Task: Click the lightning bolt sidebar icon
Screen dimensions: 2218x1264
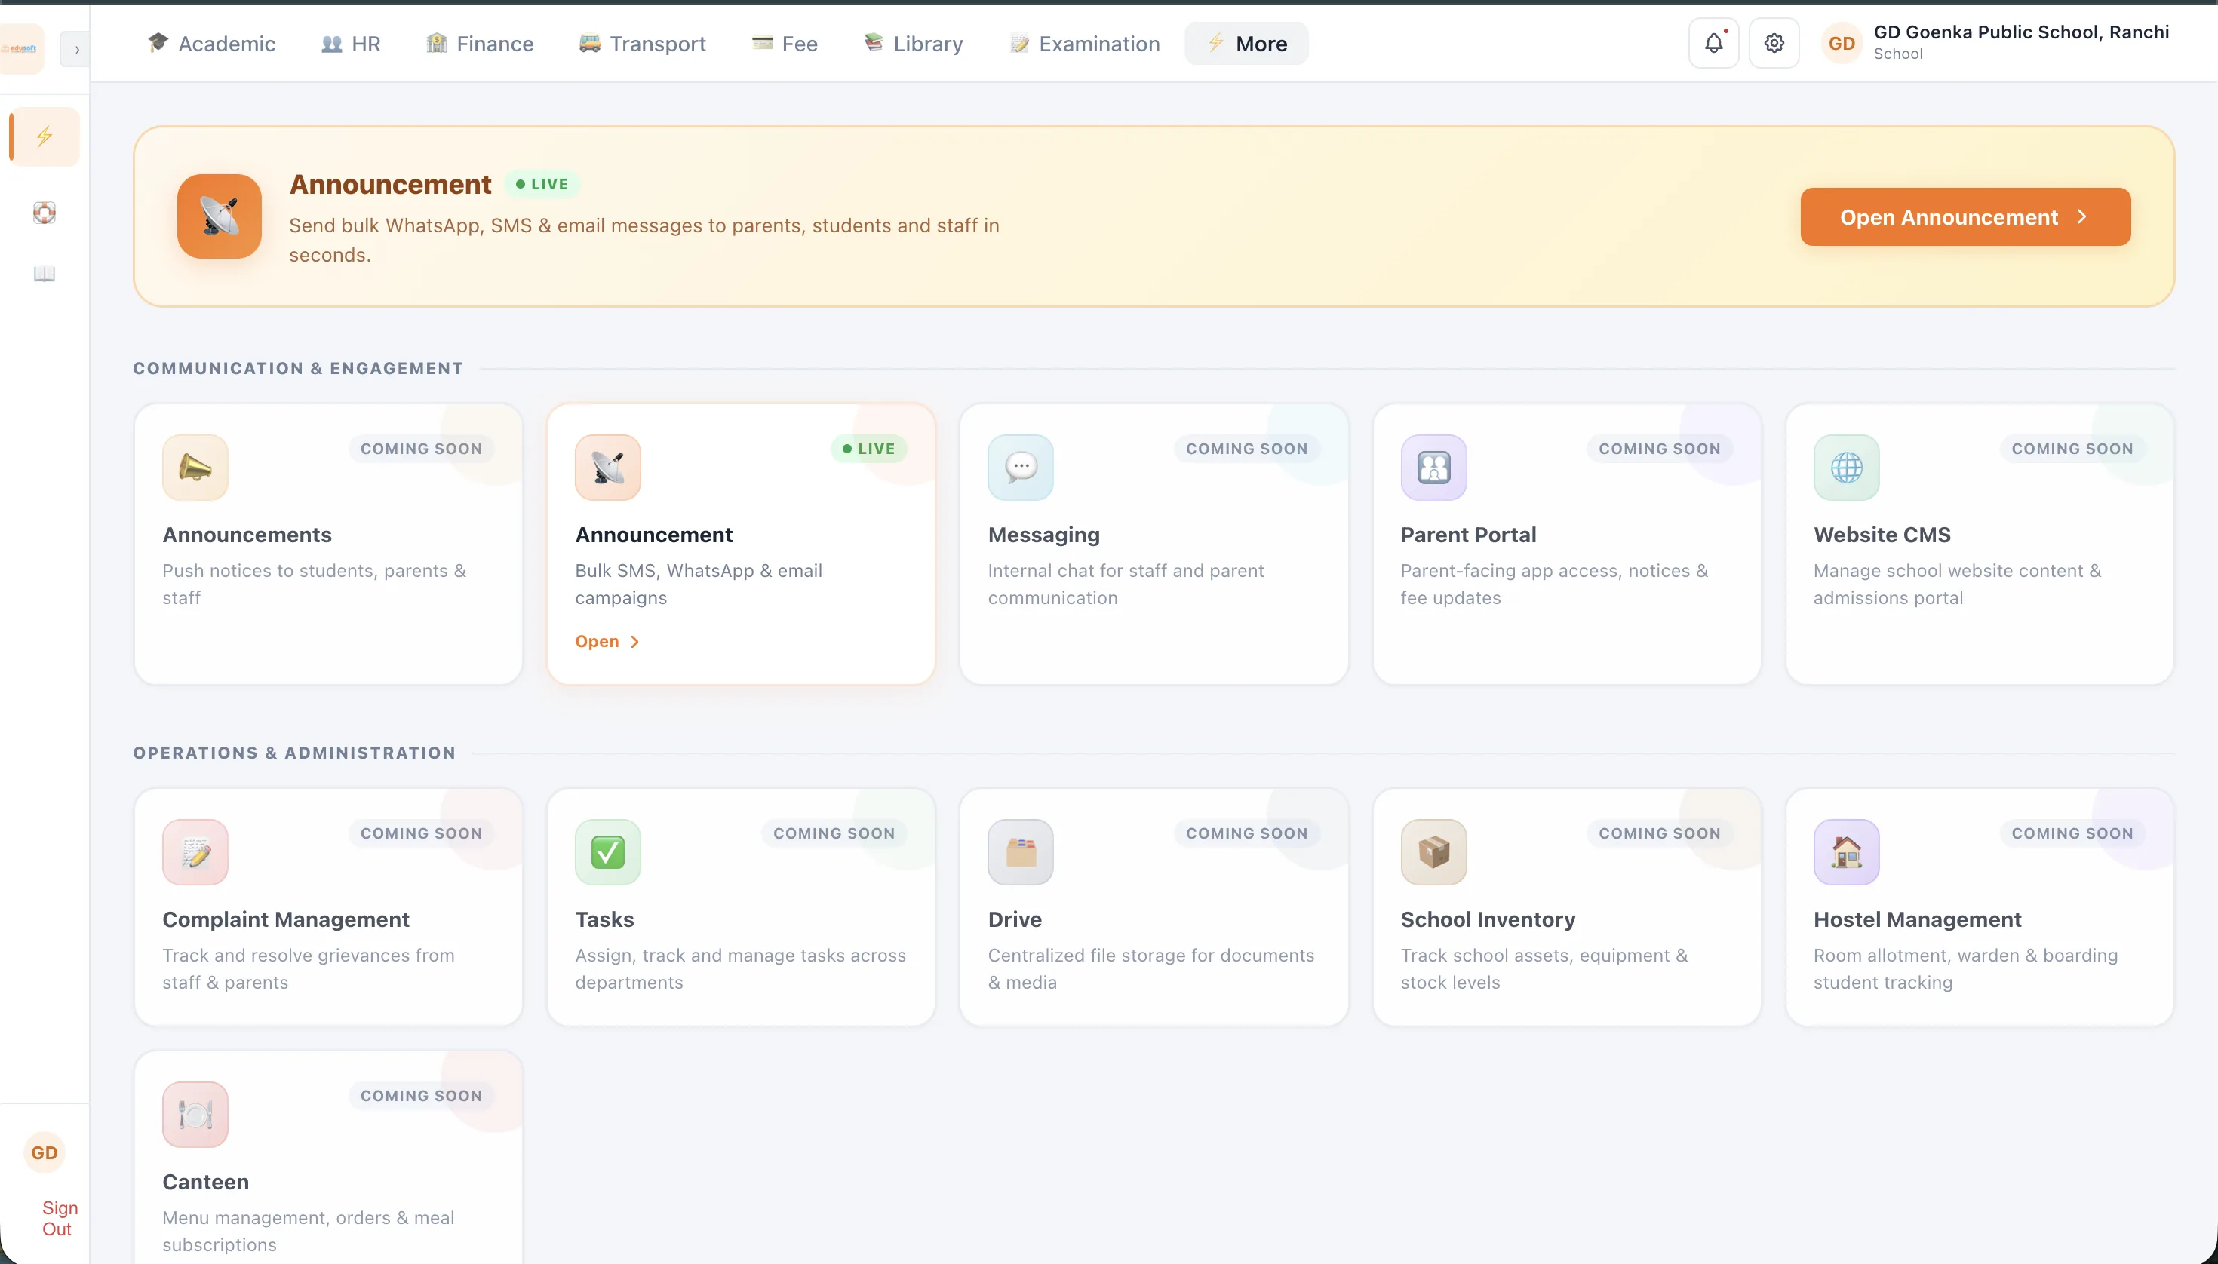Action: point(45,137)
